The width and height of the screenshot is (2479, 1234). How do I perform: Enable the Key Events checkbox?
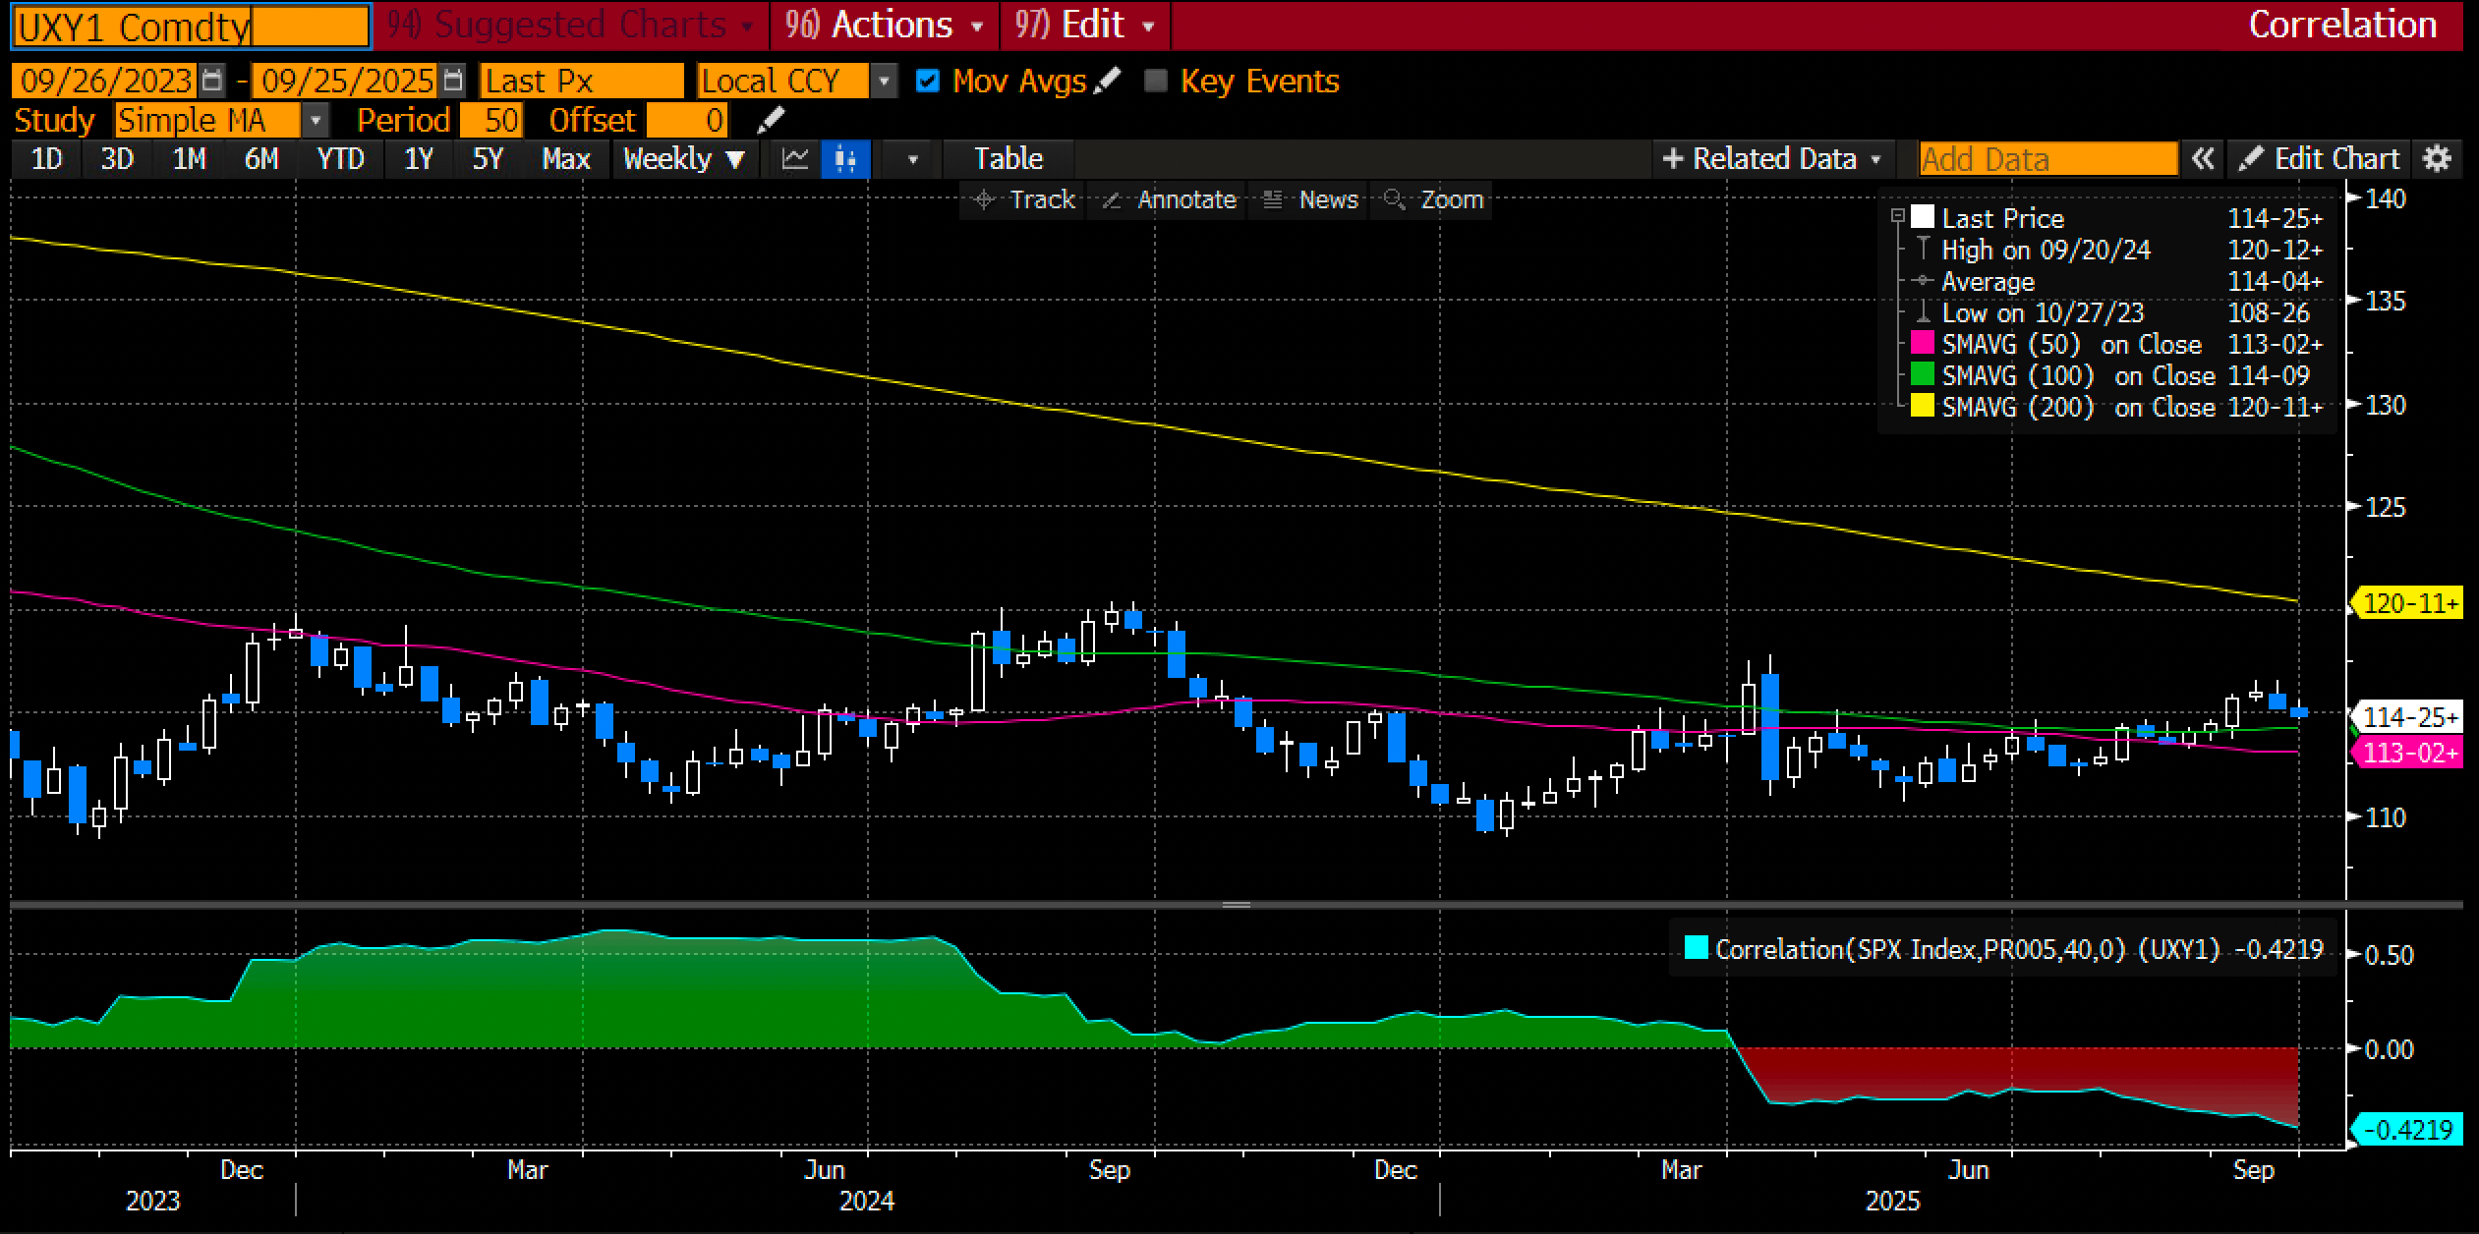tap(1156, 81)
